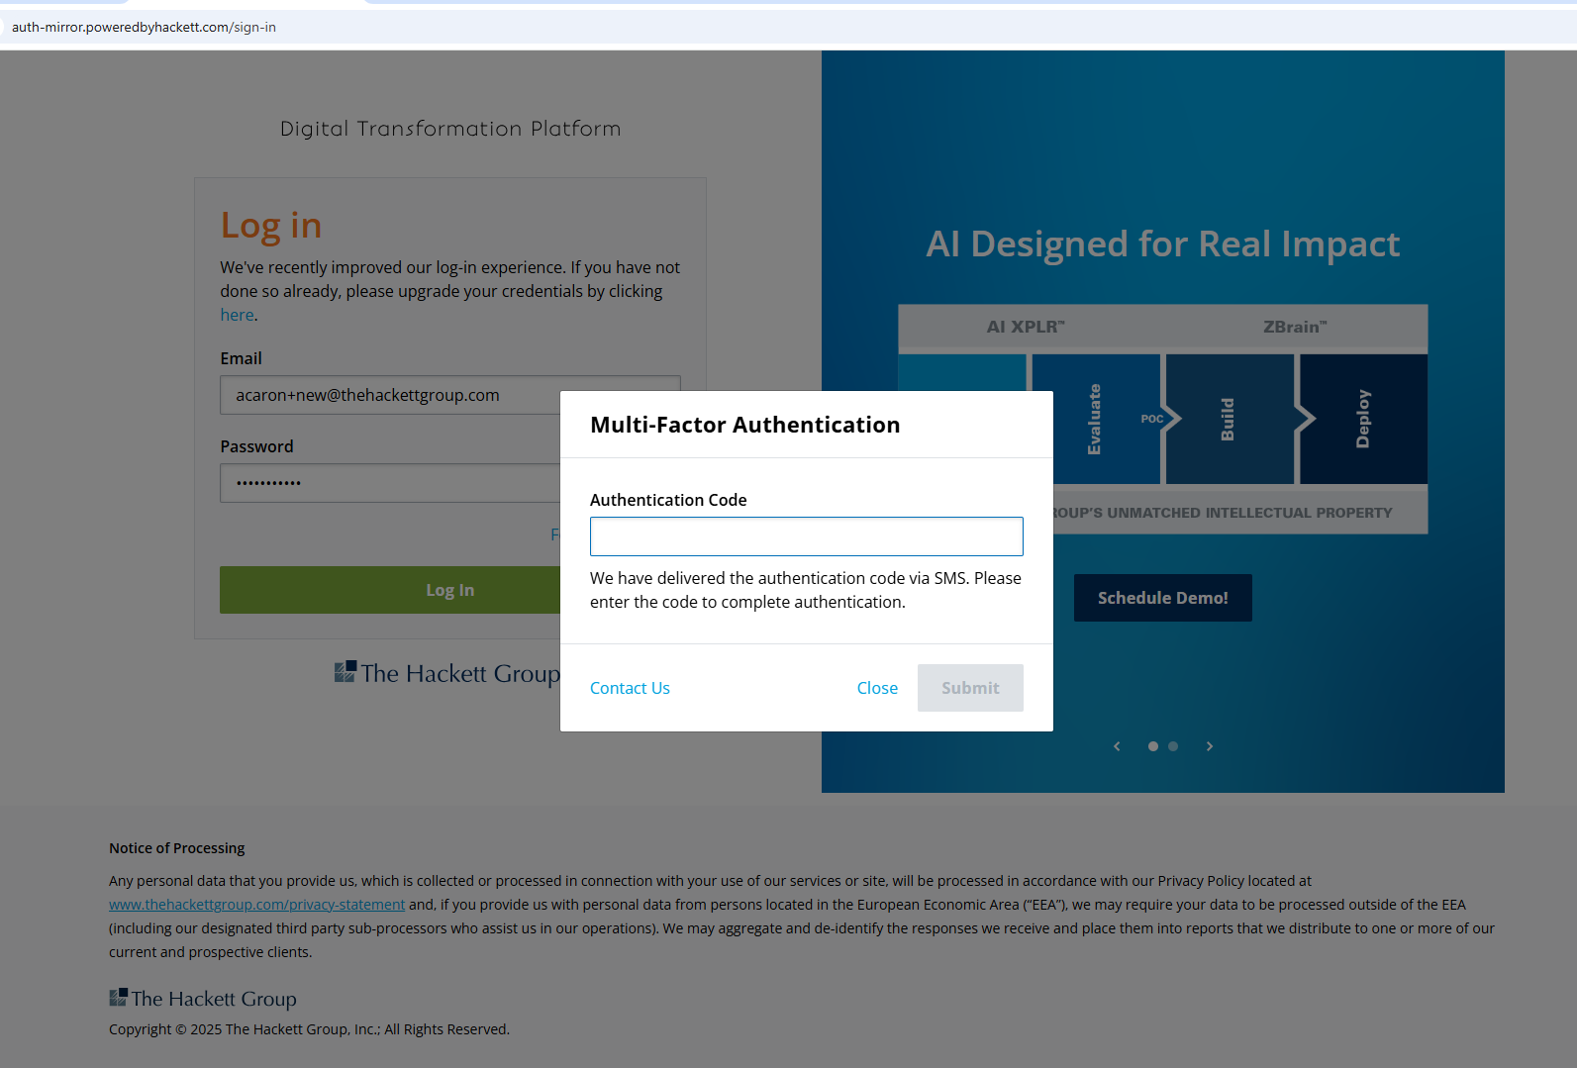The height and width of the screenshot is (1068, 1577).
Task: Click the Build block in banner
Action: click(1229, 419)
